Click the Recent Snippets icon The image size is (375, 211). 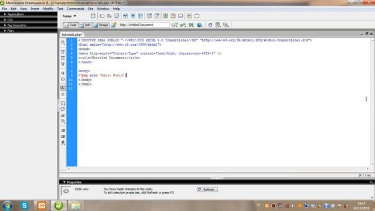click(63, 121)
